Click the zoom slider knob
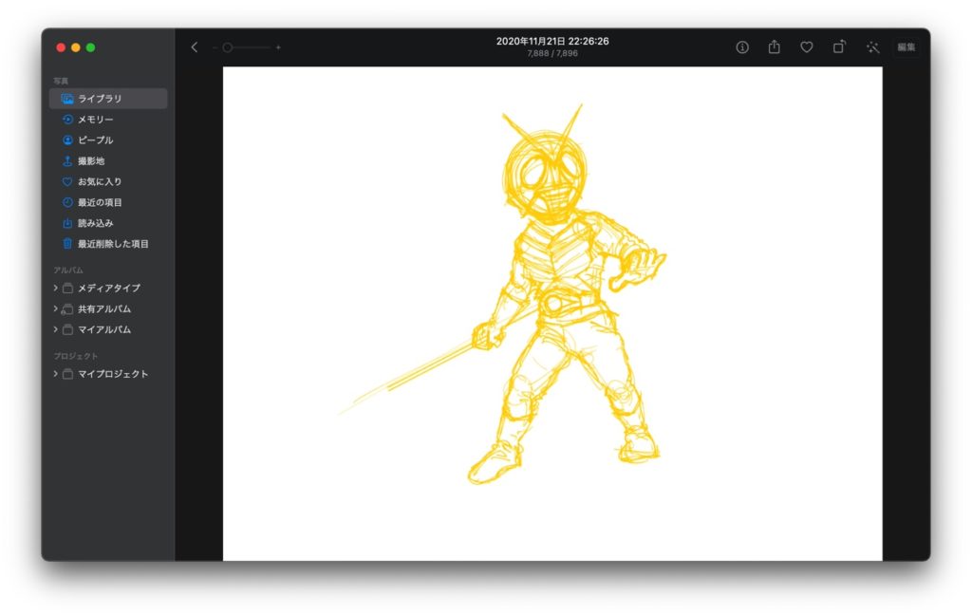This screenshot has height=616, width=972. [228, 47]
